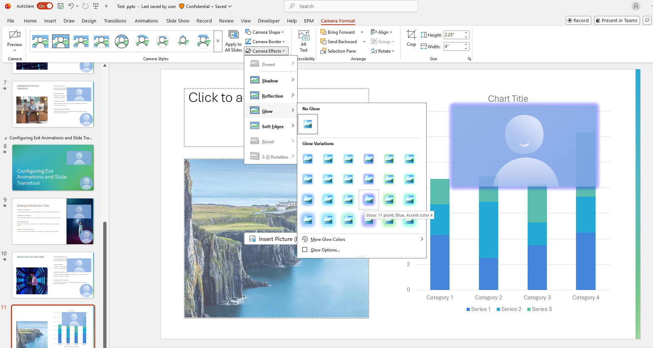Screen dimensions: 653x348
Task: Click the Height input field
Action: tap(454, 35)
